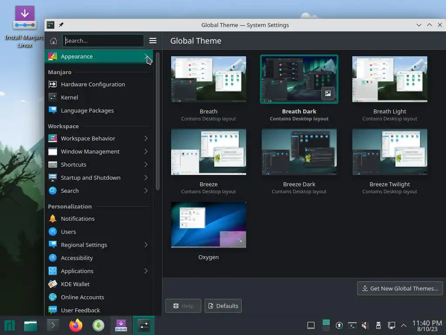Click the Language Packages icon
Screen dimensions: 446x335
tap(53, 110)
